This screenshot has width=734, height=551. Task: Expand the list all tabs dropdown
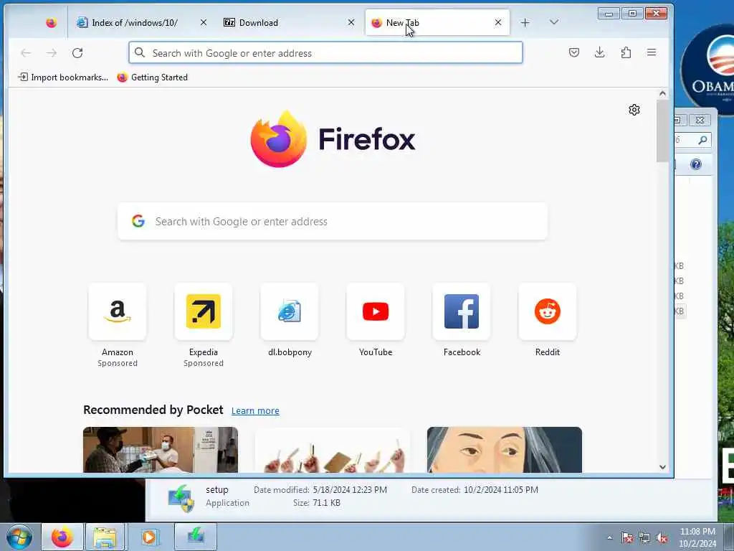pyautogui.click(x=554, y=22)
